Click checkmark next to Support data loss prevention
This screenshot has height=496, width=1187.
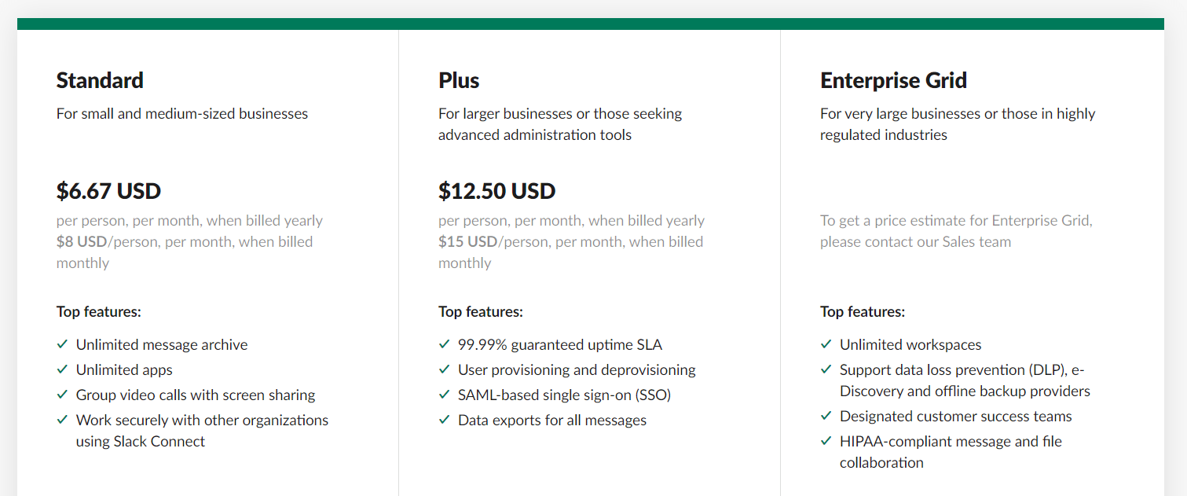(x=826, y=369)
